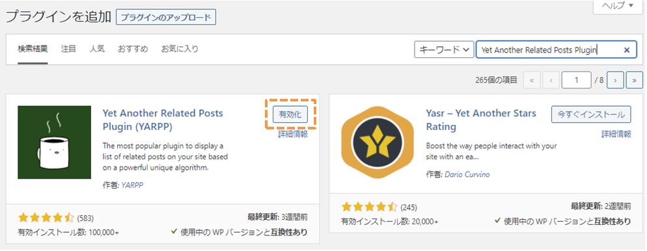Switch to the お気に入り tab
This screenshot has height=251, width=647.
pos(180,49)
